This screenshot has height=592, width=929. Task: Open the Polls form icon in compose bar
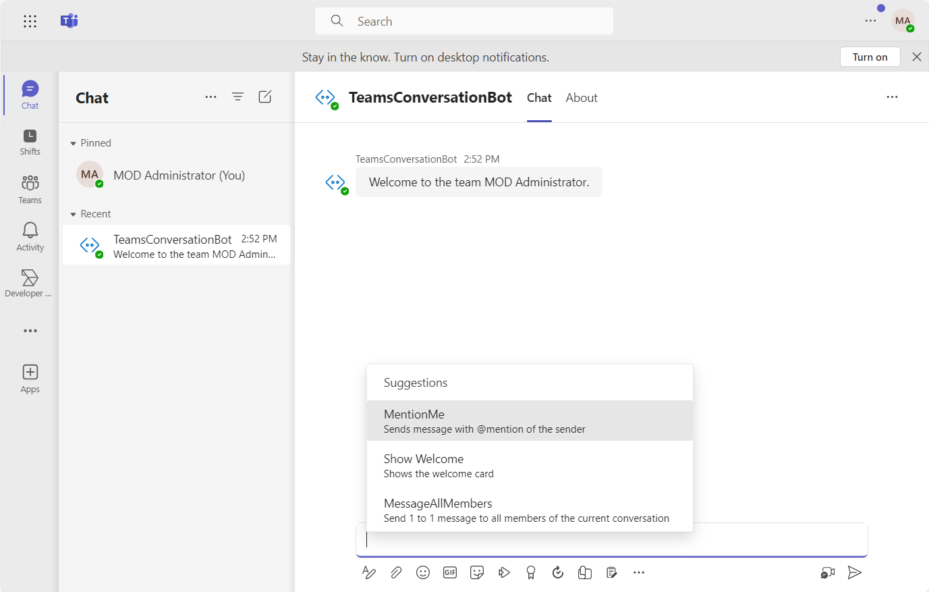pos(612,572)
